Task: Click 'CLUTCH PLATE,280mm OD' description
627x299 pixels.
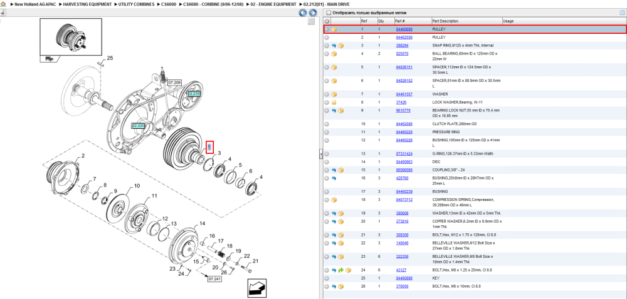Action: tap(454, 124)
